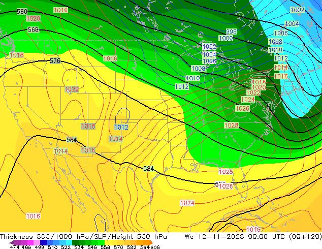Click the bright yellow swatch above 558
322x249 pixels.
click(x=108, y=242)
